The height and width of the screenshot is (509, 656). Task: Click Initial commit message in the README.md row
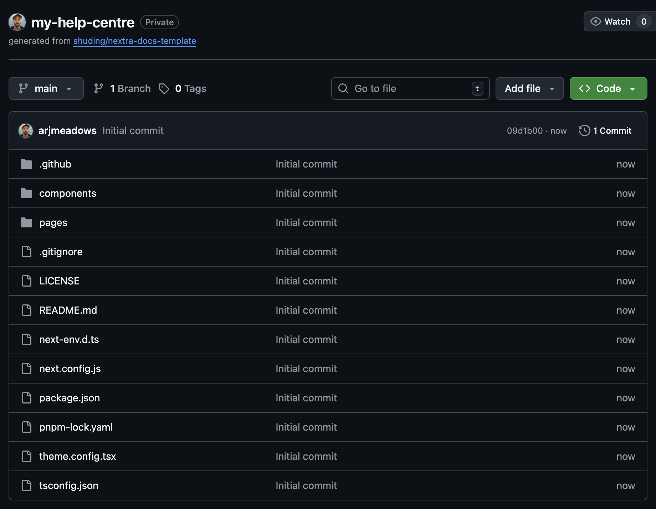click(306, 310)
